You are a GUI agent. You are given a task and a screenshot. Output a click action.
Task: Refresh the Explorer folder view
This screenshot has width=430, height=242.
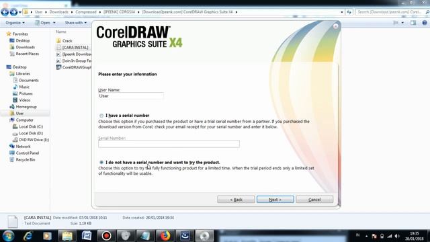(349, 12)
